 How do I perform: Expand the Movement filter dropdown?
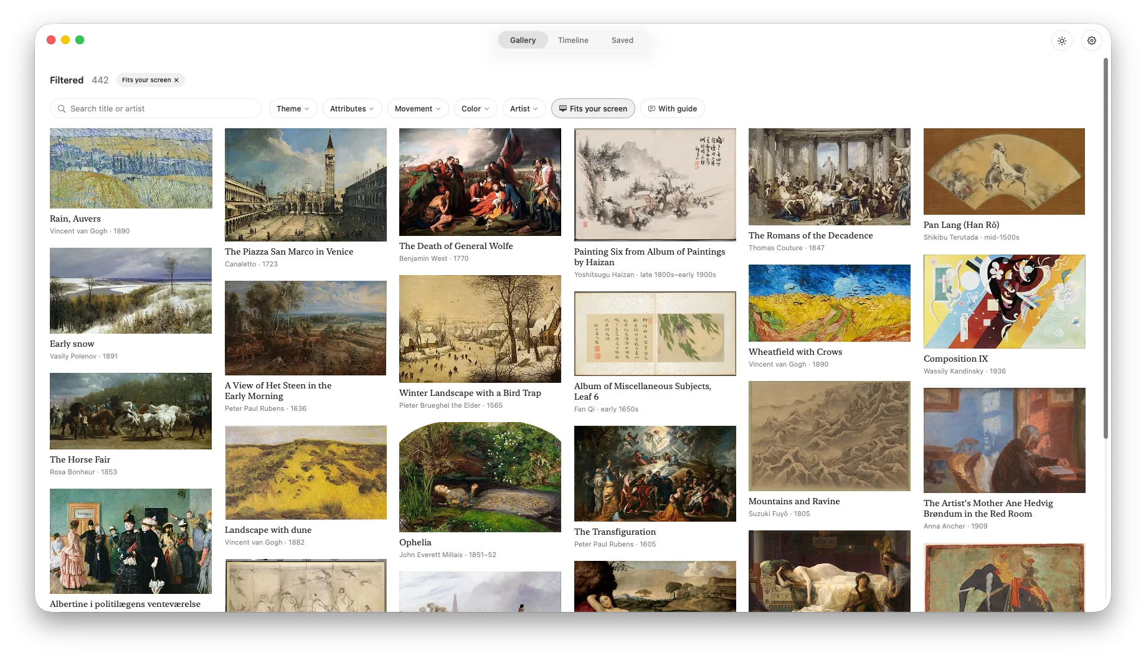point(418,108)
